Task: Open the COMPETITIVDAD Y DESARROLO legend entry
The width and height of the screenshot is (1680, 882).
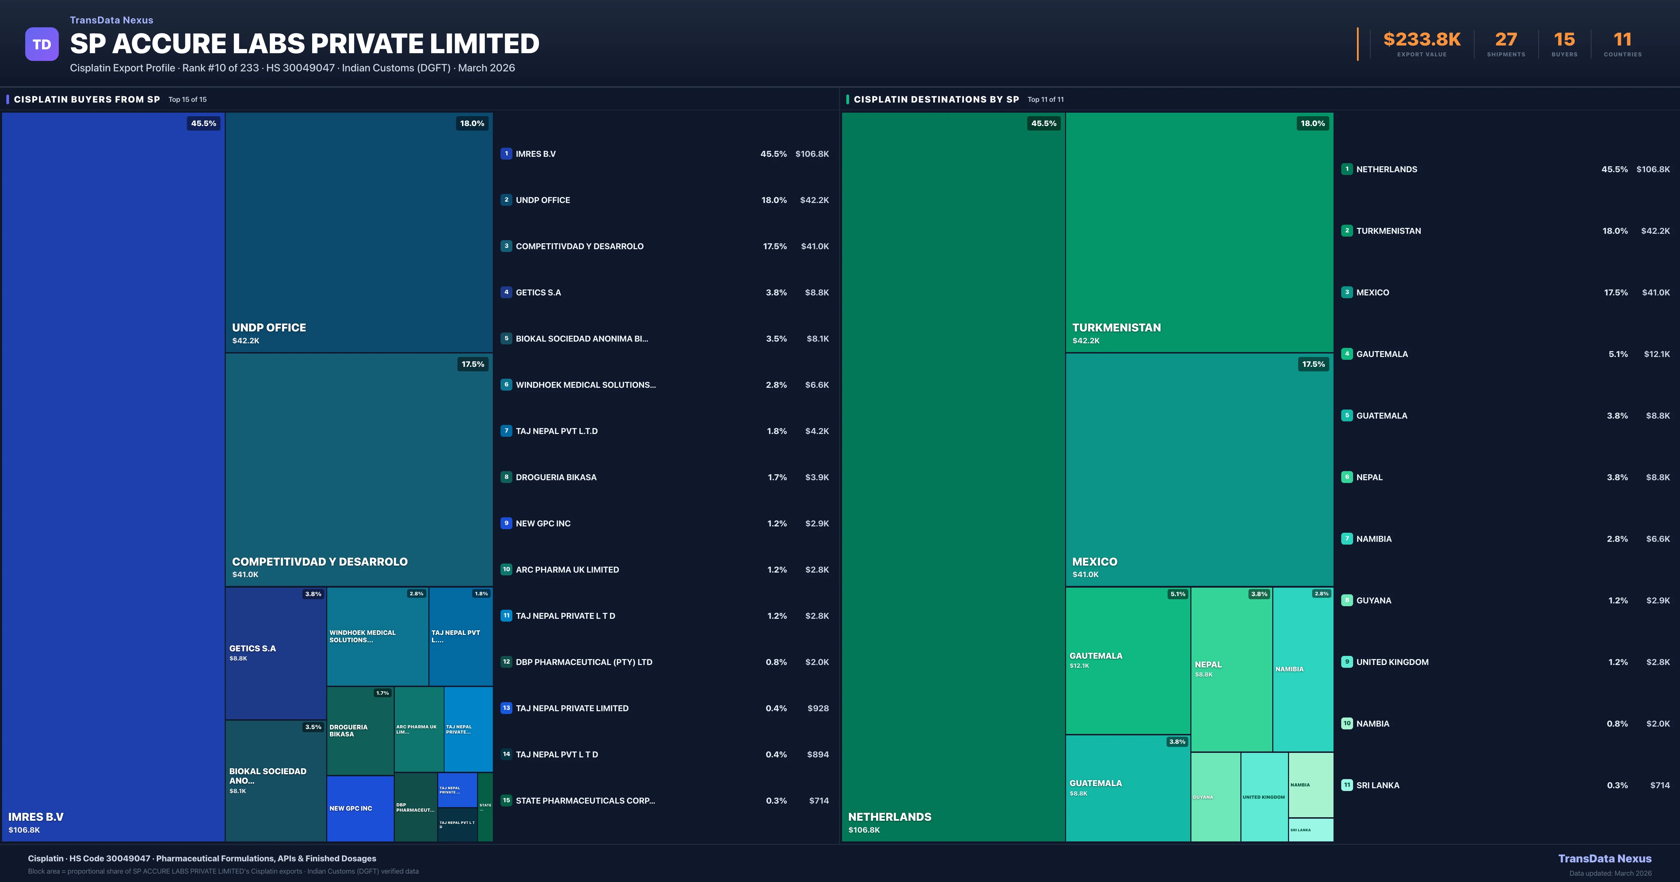Action: [x=579, y=247]
